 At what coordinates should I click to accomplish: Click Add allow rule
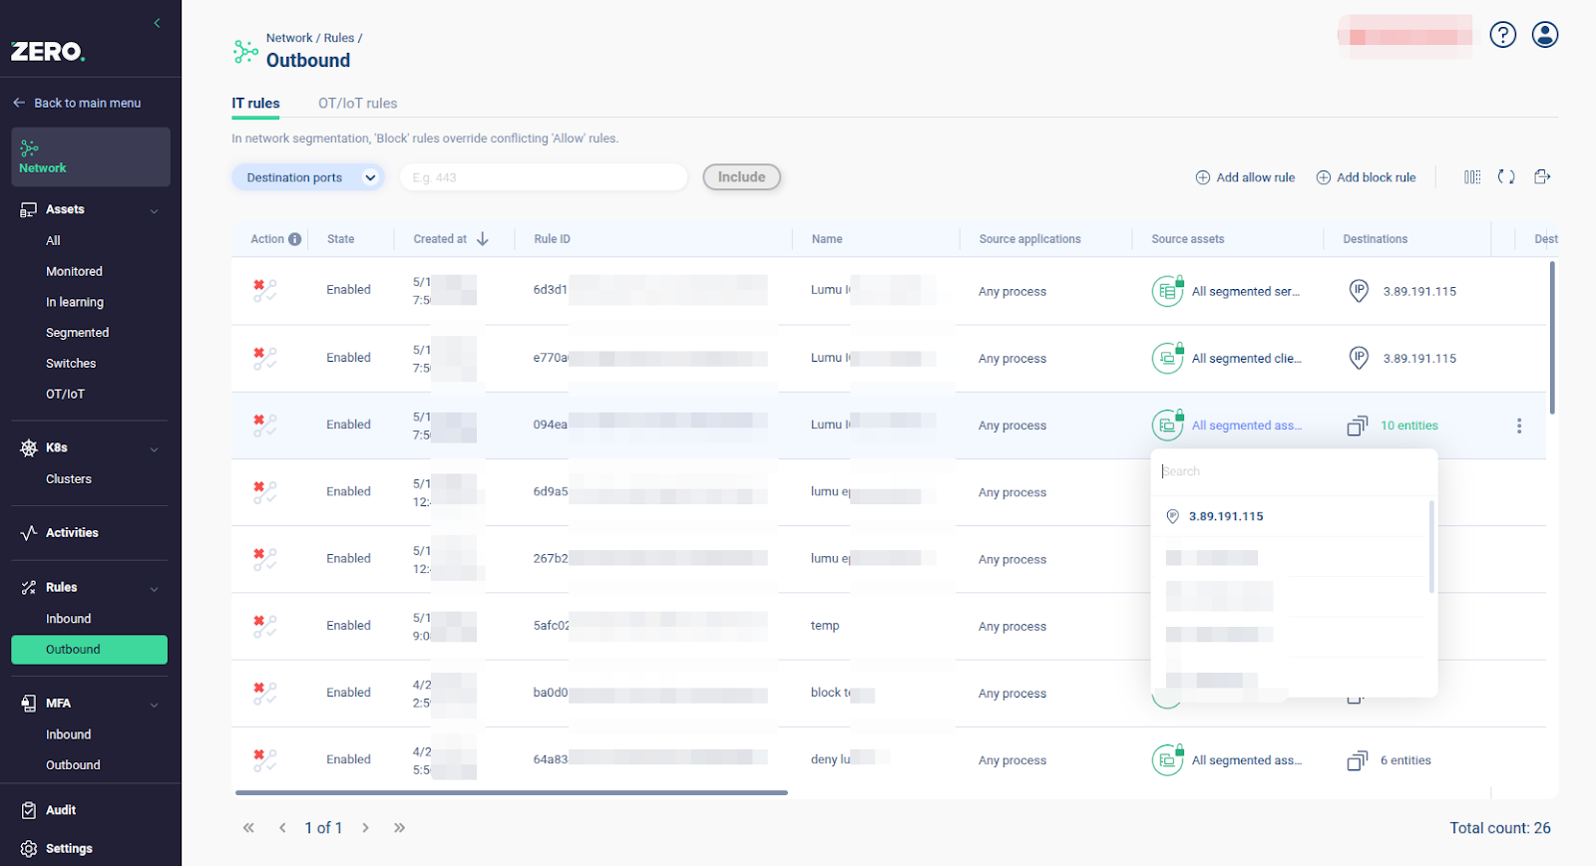click(x=1245, y=177)
